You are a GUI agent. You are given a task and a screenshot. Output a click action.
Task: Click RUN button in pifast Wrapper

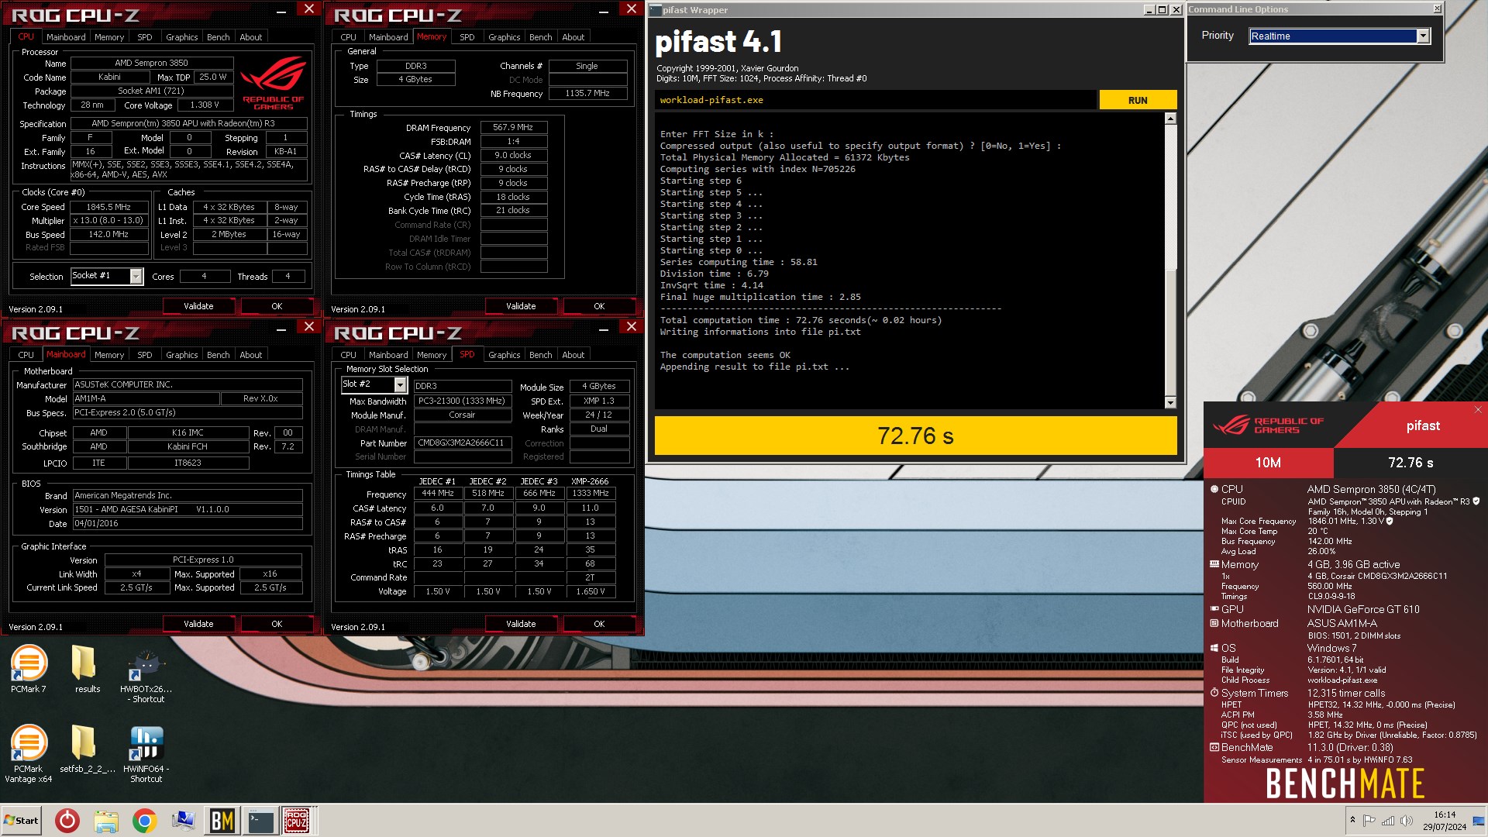pyautogui.click(x=1138, y=100)
